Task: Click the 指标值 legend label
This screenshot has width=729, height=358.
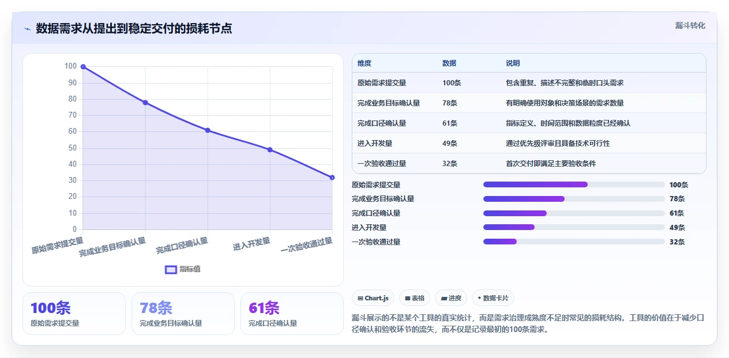Action: (190, 269)
